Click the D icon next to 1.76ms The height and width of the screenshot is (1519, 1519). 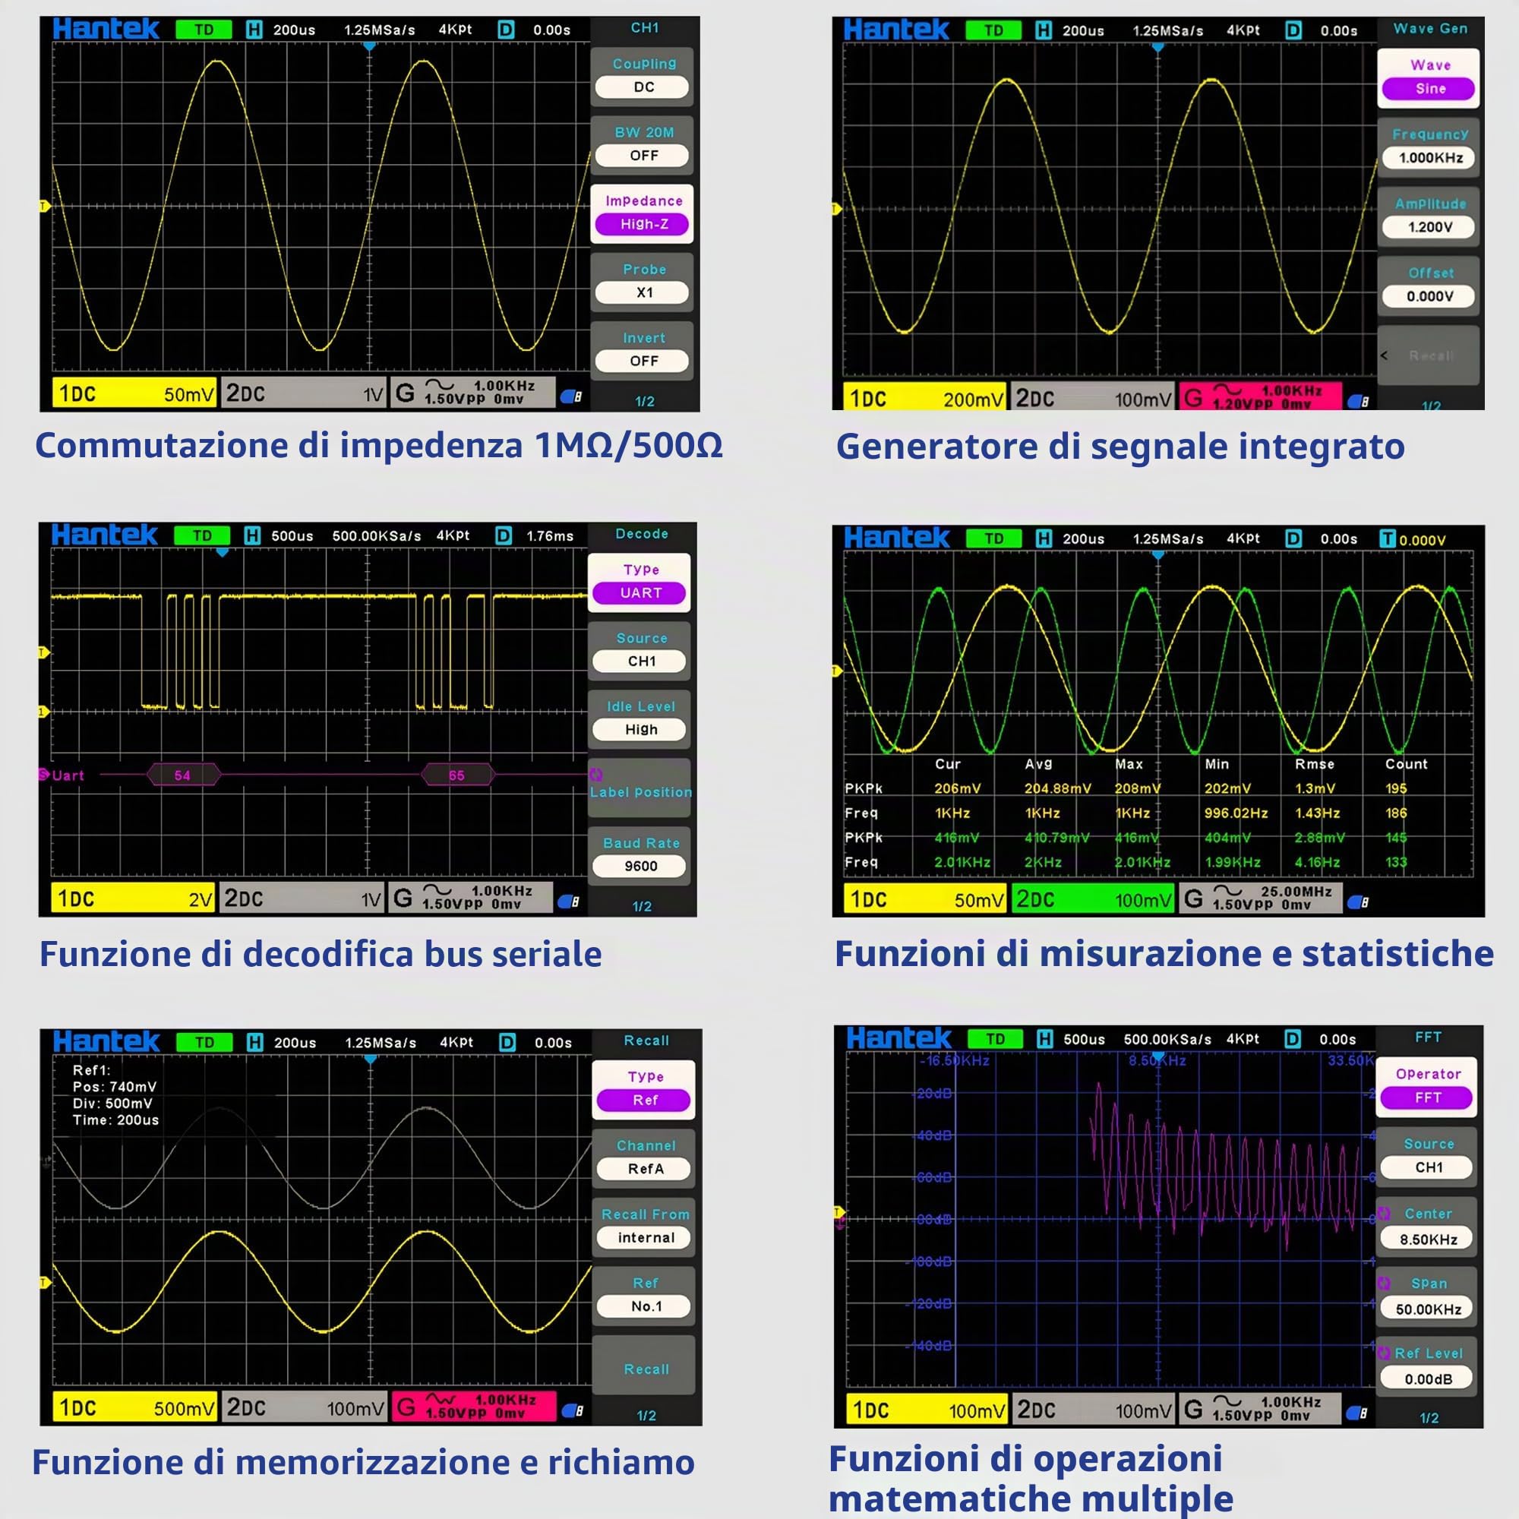click(504, 536)
